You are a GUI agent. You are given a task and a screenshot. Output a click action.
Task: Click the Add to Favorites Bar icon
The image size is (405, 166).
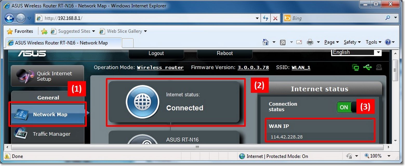(44, 31)
